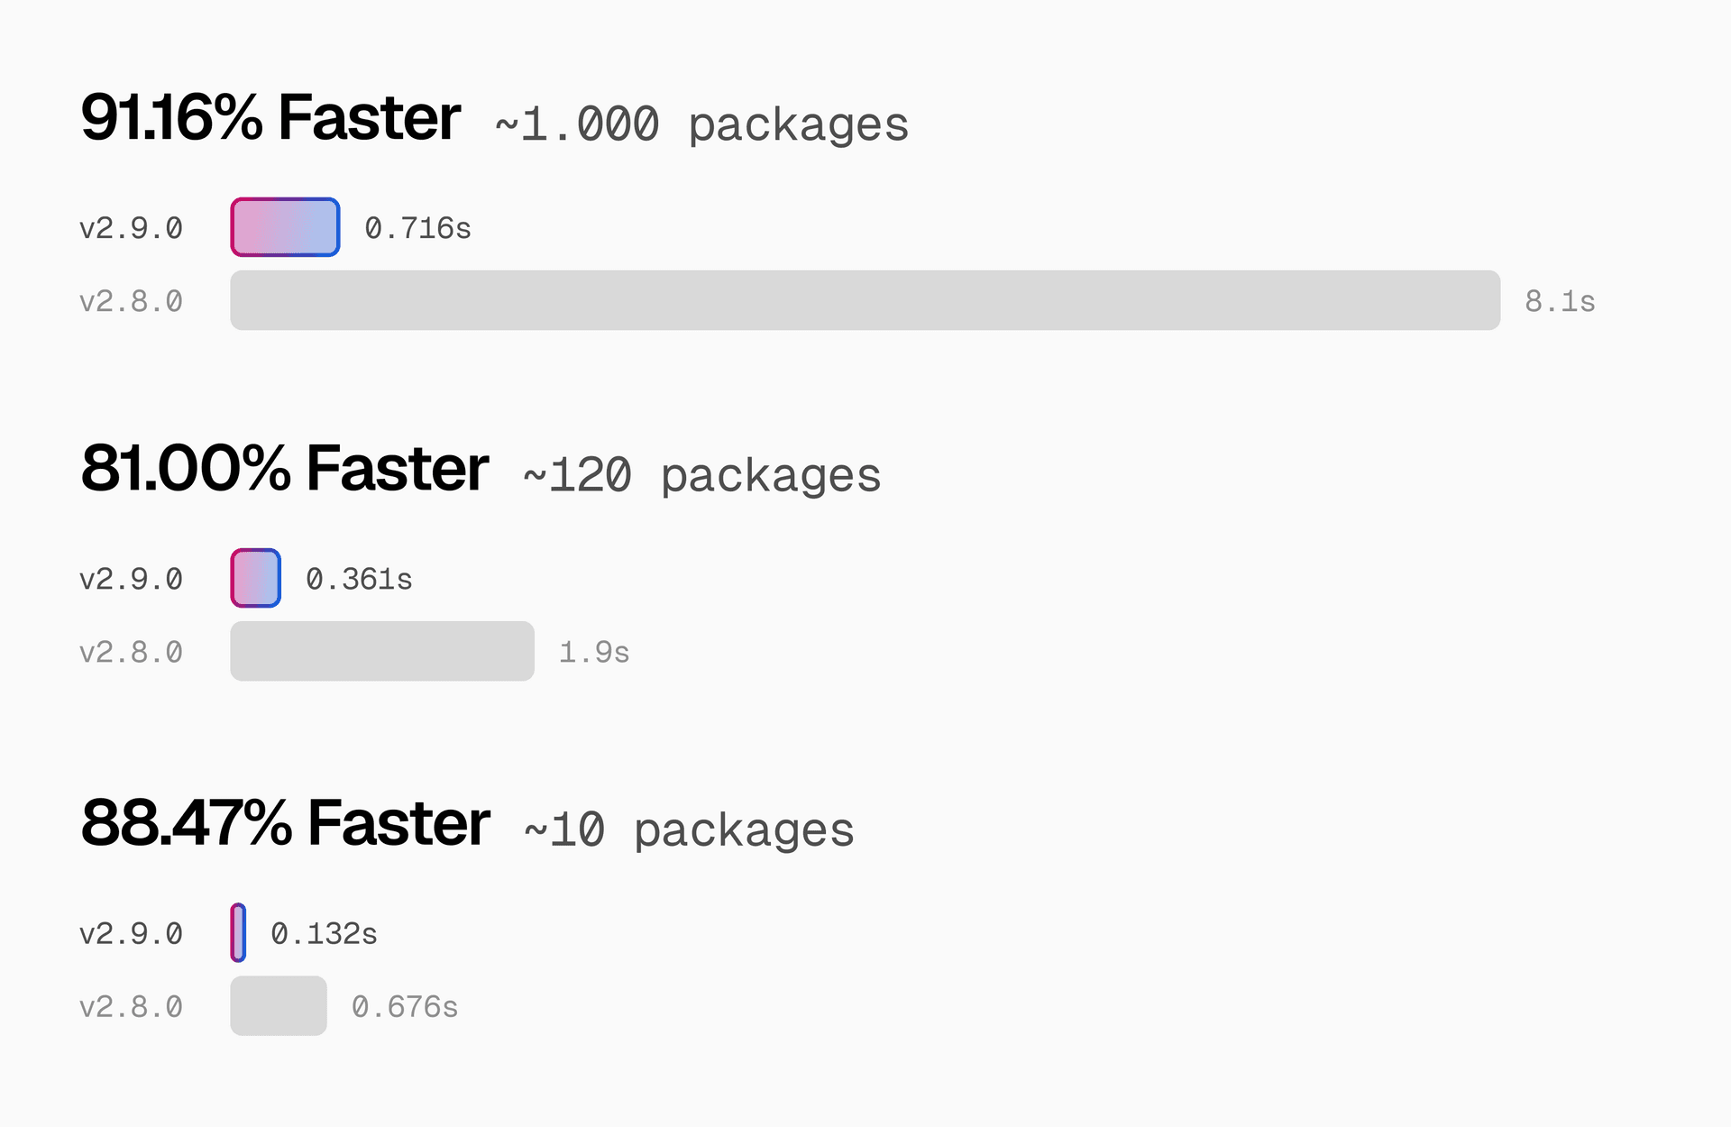Click the "~120 packages" label
This screenshot has width=1731, height=1127.
pos(701,475)
